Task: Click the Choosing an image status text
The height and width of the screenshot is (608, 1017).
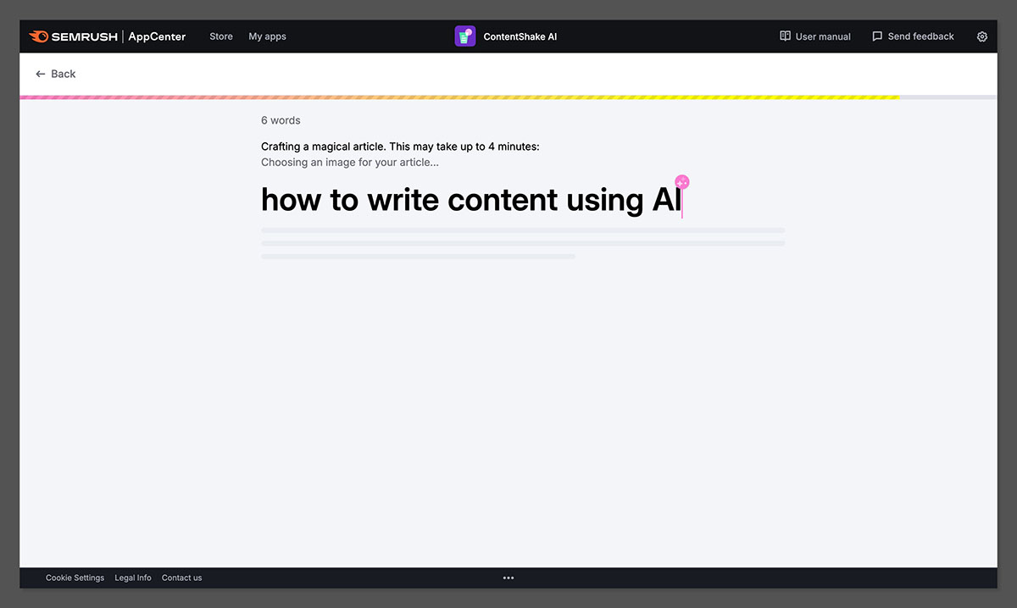Action: 349,162
